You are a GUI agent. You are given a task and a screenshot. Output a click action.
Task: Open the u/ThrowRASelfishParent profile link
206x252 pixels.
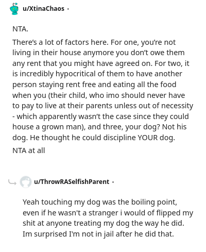[x=72, y=181]
